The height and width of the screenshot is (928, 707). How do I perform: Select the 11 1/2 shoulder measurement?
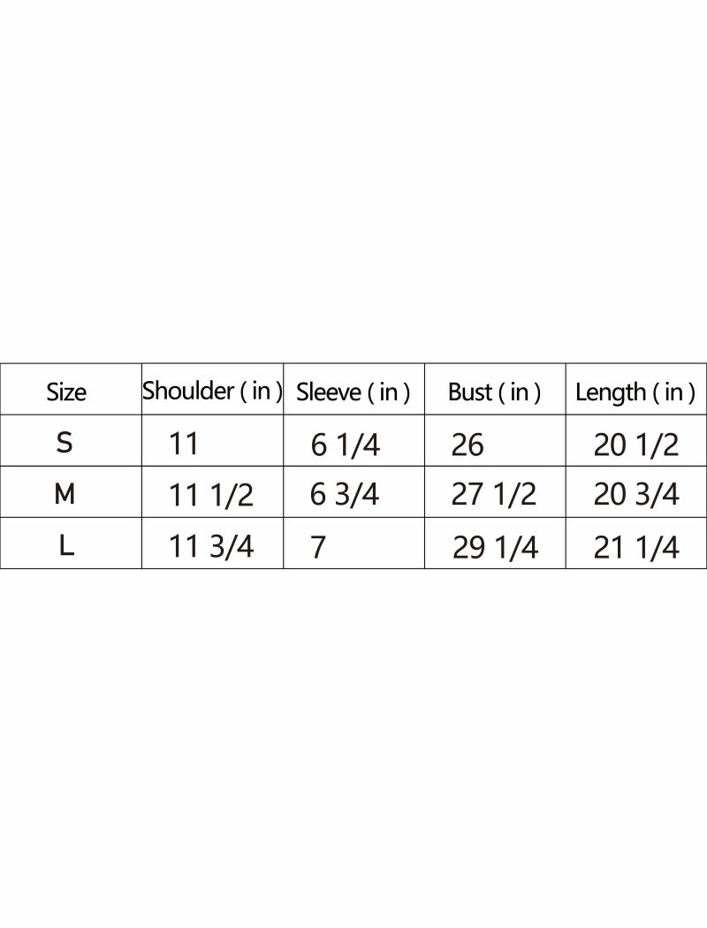210,495
